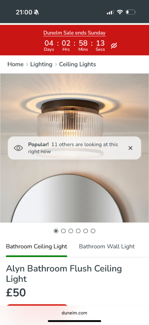Screen dimensions: 149x325
Task: Go to the Home breadcrumb
Action: [16, 64]
